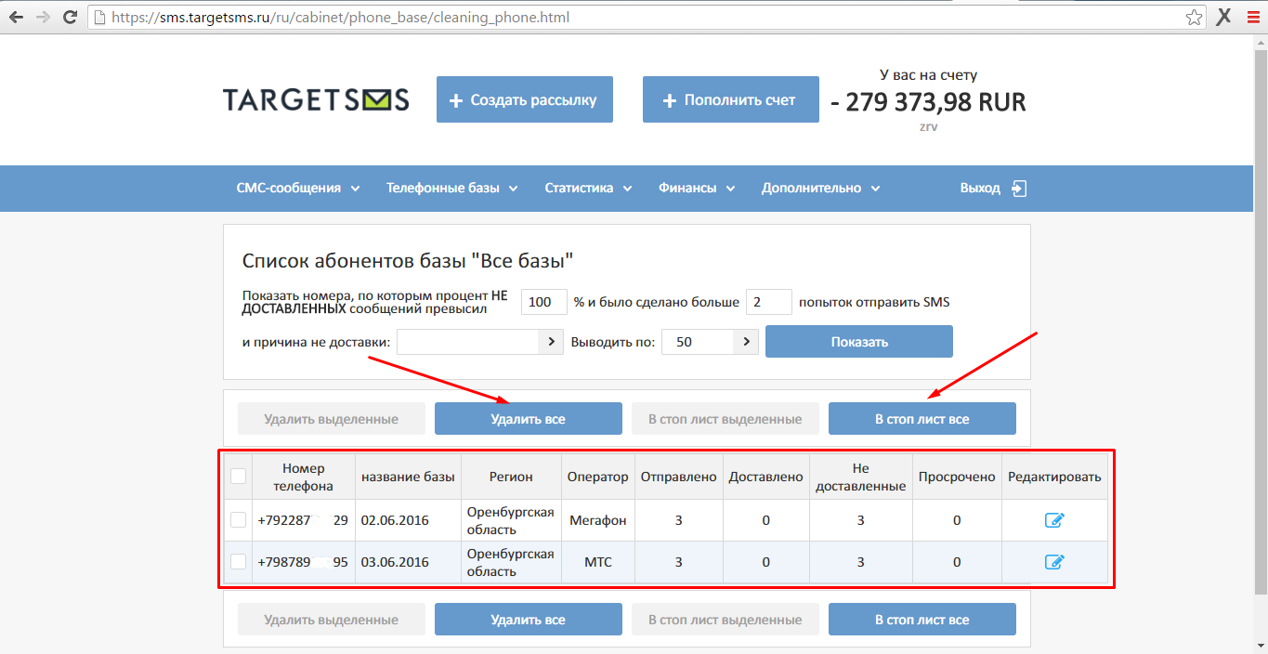Viewport: 1268px width, 654px height.
Task: Click lower В стоп лист все button
Action: [922, 620]
